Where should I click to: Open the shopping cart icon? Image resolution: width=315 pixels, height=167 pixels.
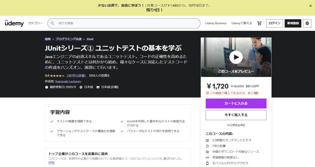pos(259,24)
